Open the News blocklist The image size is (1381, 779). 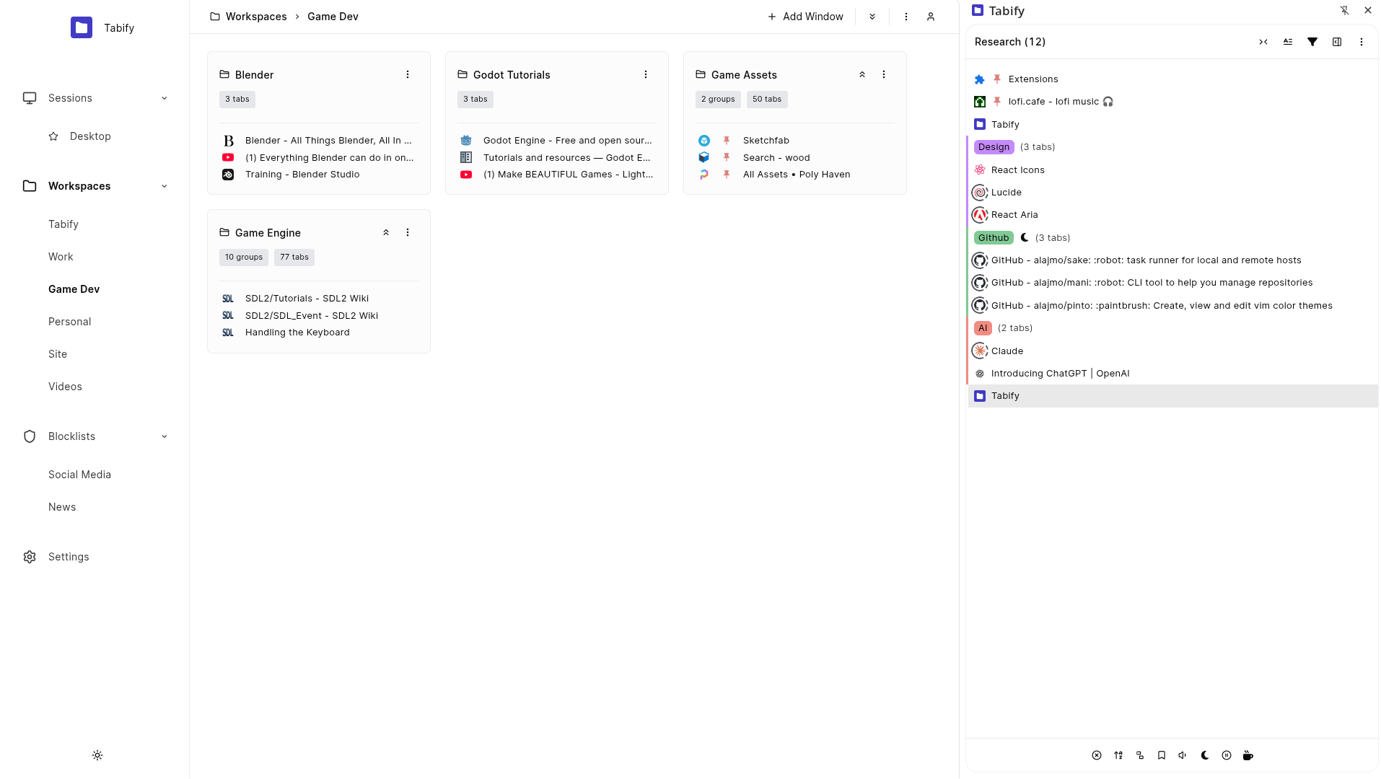pyautogui.click(x=62, y=507)
